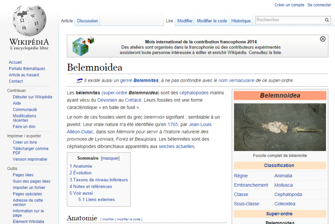Viewport: 335px width, 224px height.
Task: Click Importer un fichier
Action: 29,188
